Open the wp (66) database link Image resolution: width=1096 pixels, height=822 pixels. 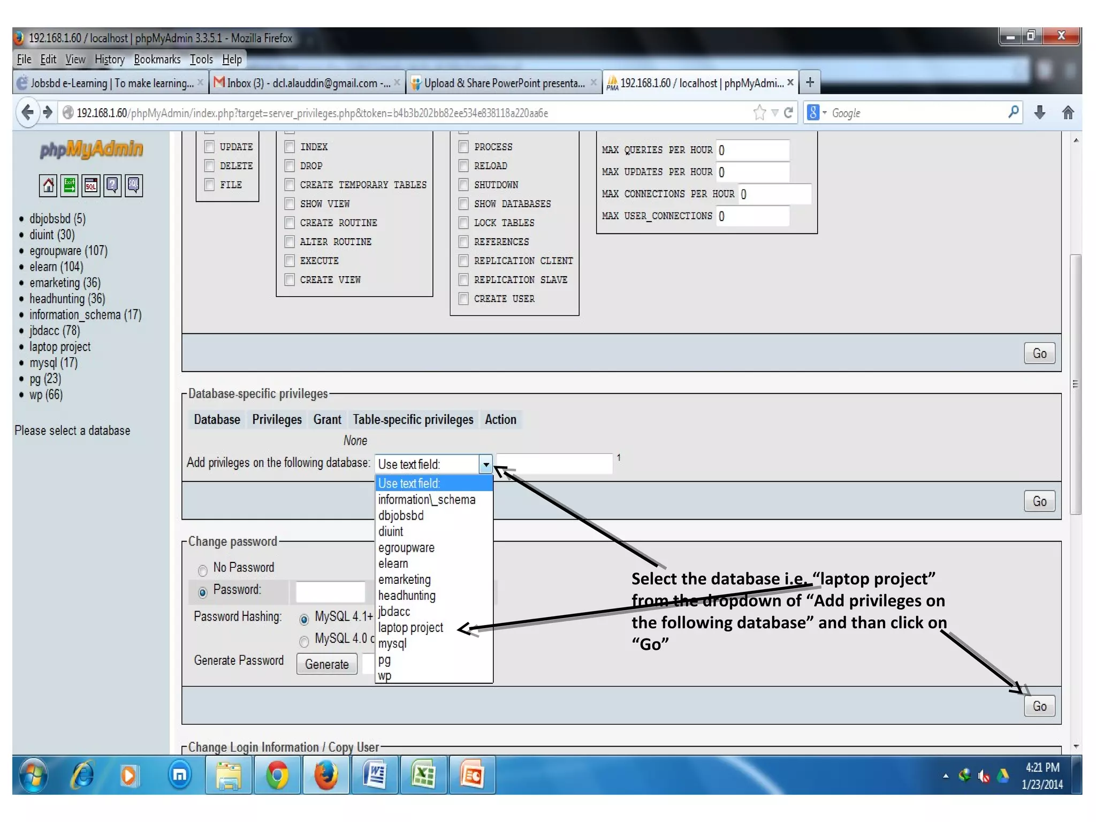tap(46, 395)
